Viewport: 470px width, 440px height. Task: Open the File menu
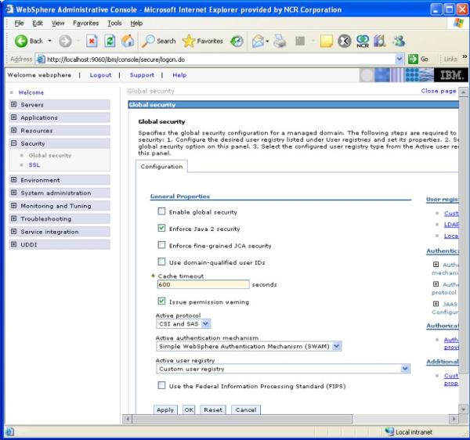19,23
